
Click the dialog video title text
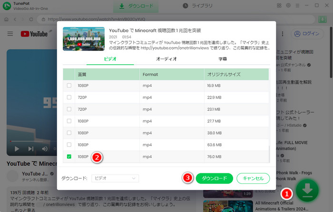(155, 30)
